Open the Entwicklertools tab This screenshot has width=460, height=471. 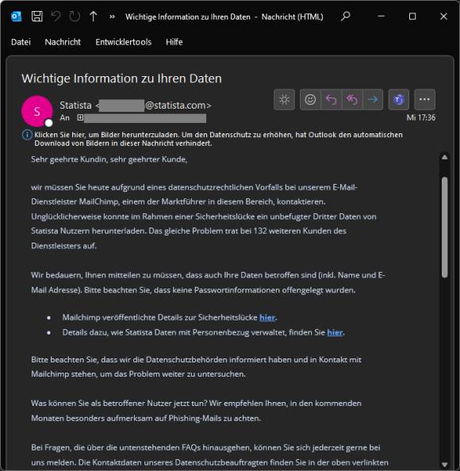pos(124,42)
